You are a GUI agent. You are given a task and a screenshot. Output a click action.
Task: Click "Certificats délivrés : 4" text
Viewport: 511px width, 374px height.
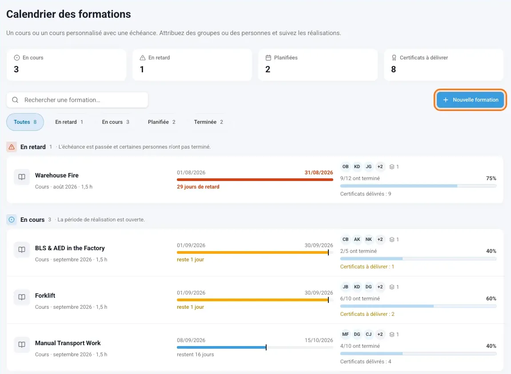point(366,362)
